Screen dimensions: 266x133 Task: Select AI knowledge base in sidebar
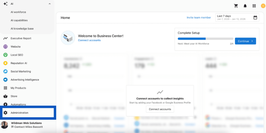[x=22, y=29]
